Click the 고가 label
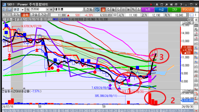Image resolution: width=199 pixels, height=112 pixels. pyautogui.click(x=144, y=15)
